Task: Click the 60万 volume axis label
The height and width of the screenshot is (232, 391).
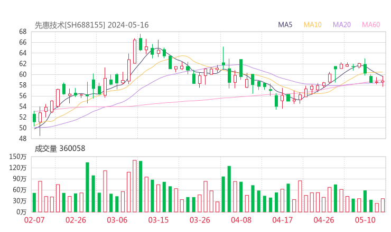Action: [x=20, y=190]
